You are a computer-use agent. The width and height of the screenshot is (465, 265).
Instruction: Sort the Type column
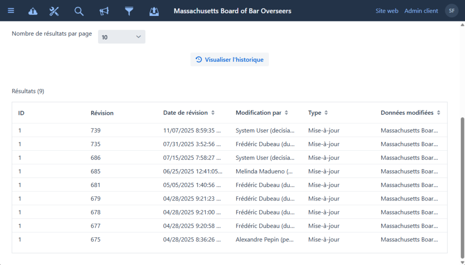tap(326, 113)
